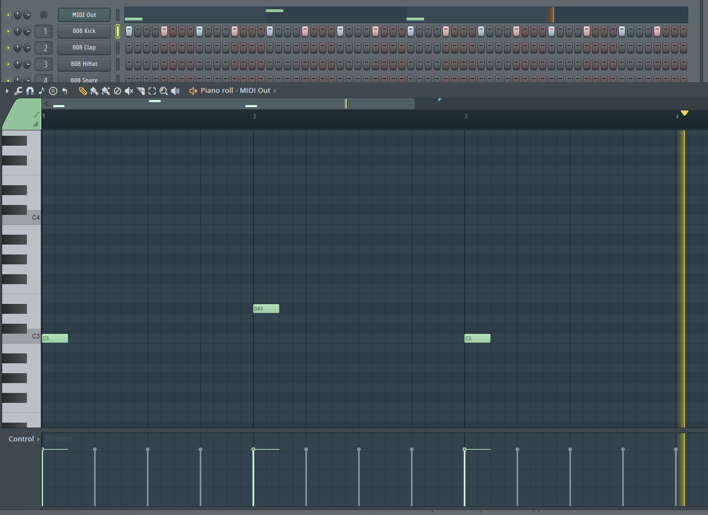Select the Mute tool with speaker-x icon
Screen dimensions: 708x515
[129, 91]
